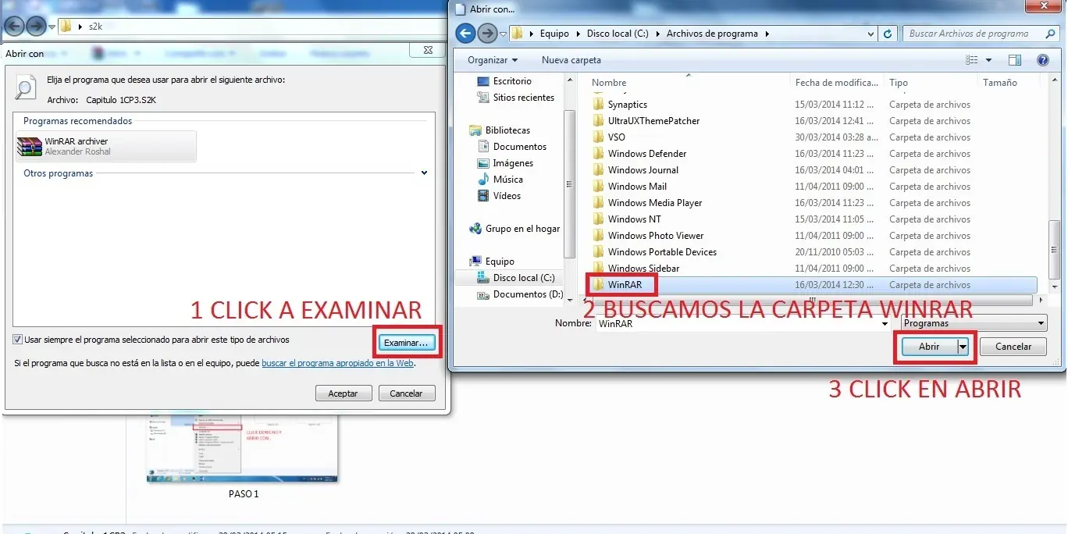Screen dimensions: 1068x534
Task: Click the change view icon
Action: tap(972, 60)
